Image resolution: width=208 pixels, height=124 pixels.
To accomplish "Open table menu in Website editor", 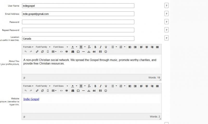I will [54, 91].
